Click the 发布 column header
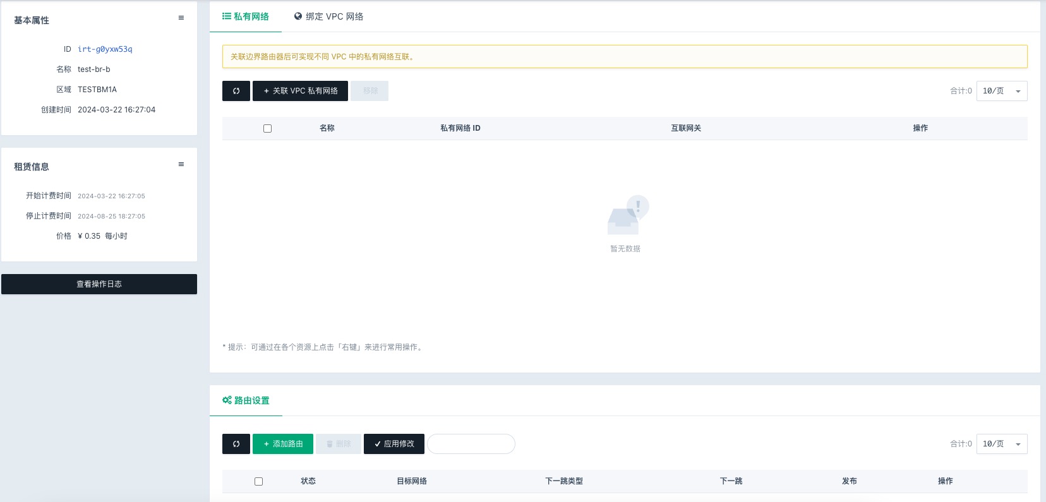Screen dimensions: 1046x502 pyautogui.click(x=850, y=481)
